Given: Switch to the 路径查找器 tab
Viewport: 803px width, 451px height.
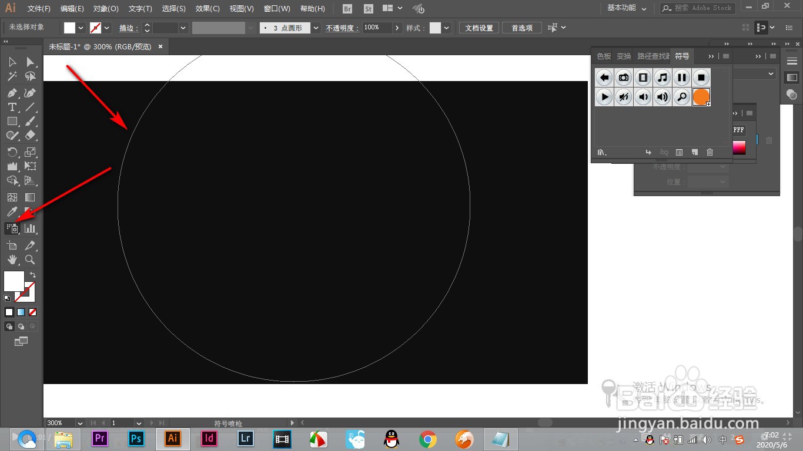Looking at the screenshot, I should (x=654, y=56).
